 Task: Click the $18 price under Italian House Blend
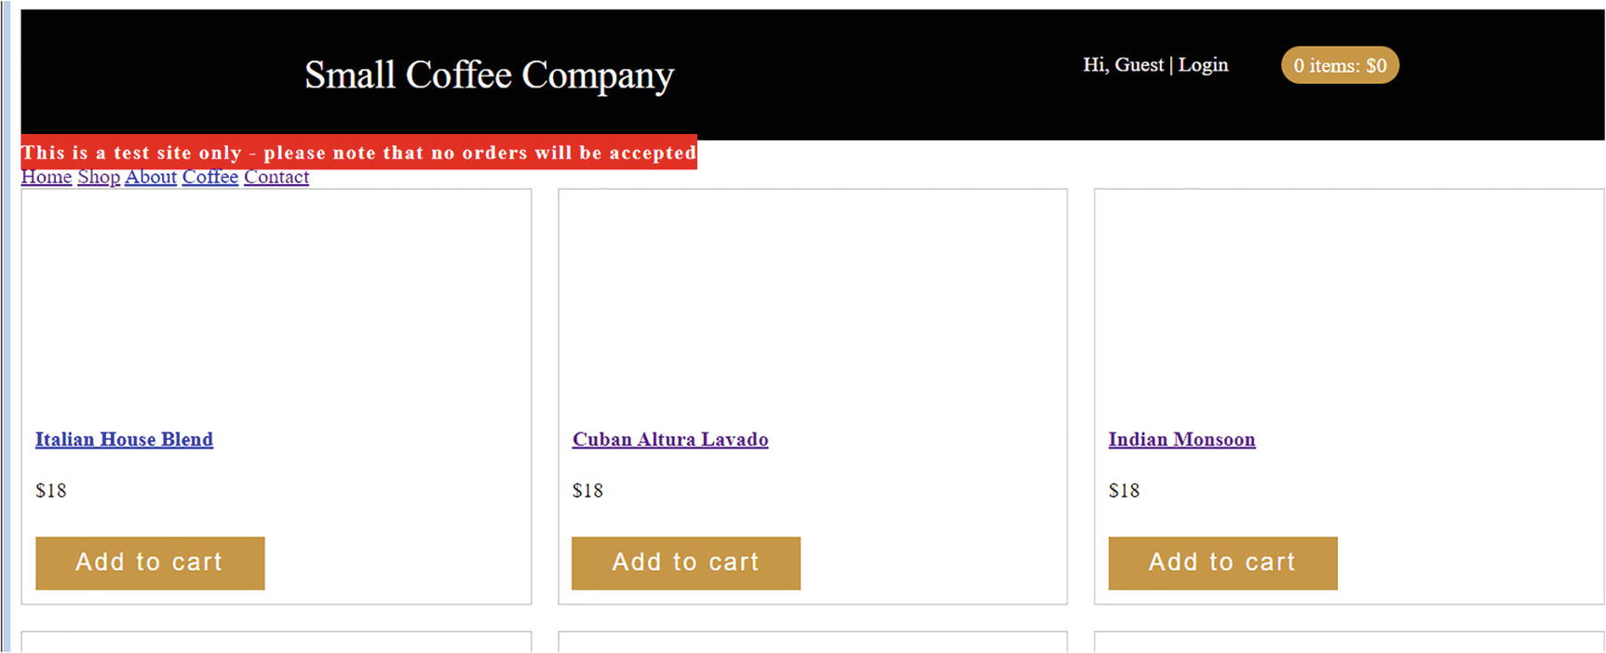pyautogui.click(x=51, y=490)
